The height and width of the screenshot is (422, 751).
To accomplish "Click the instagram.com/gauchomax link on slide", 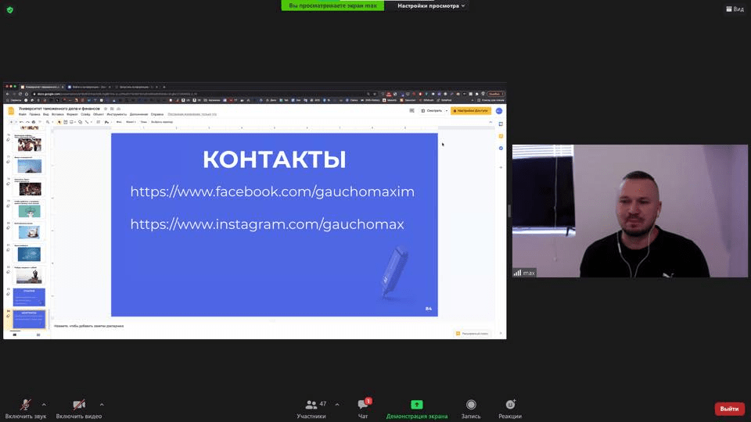I will pyautogui.click(x=268, y=224).
